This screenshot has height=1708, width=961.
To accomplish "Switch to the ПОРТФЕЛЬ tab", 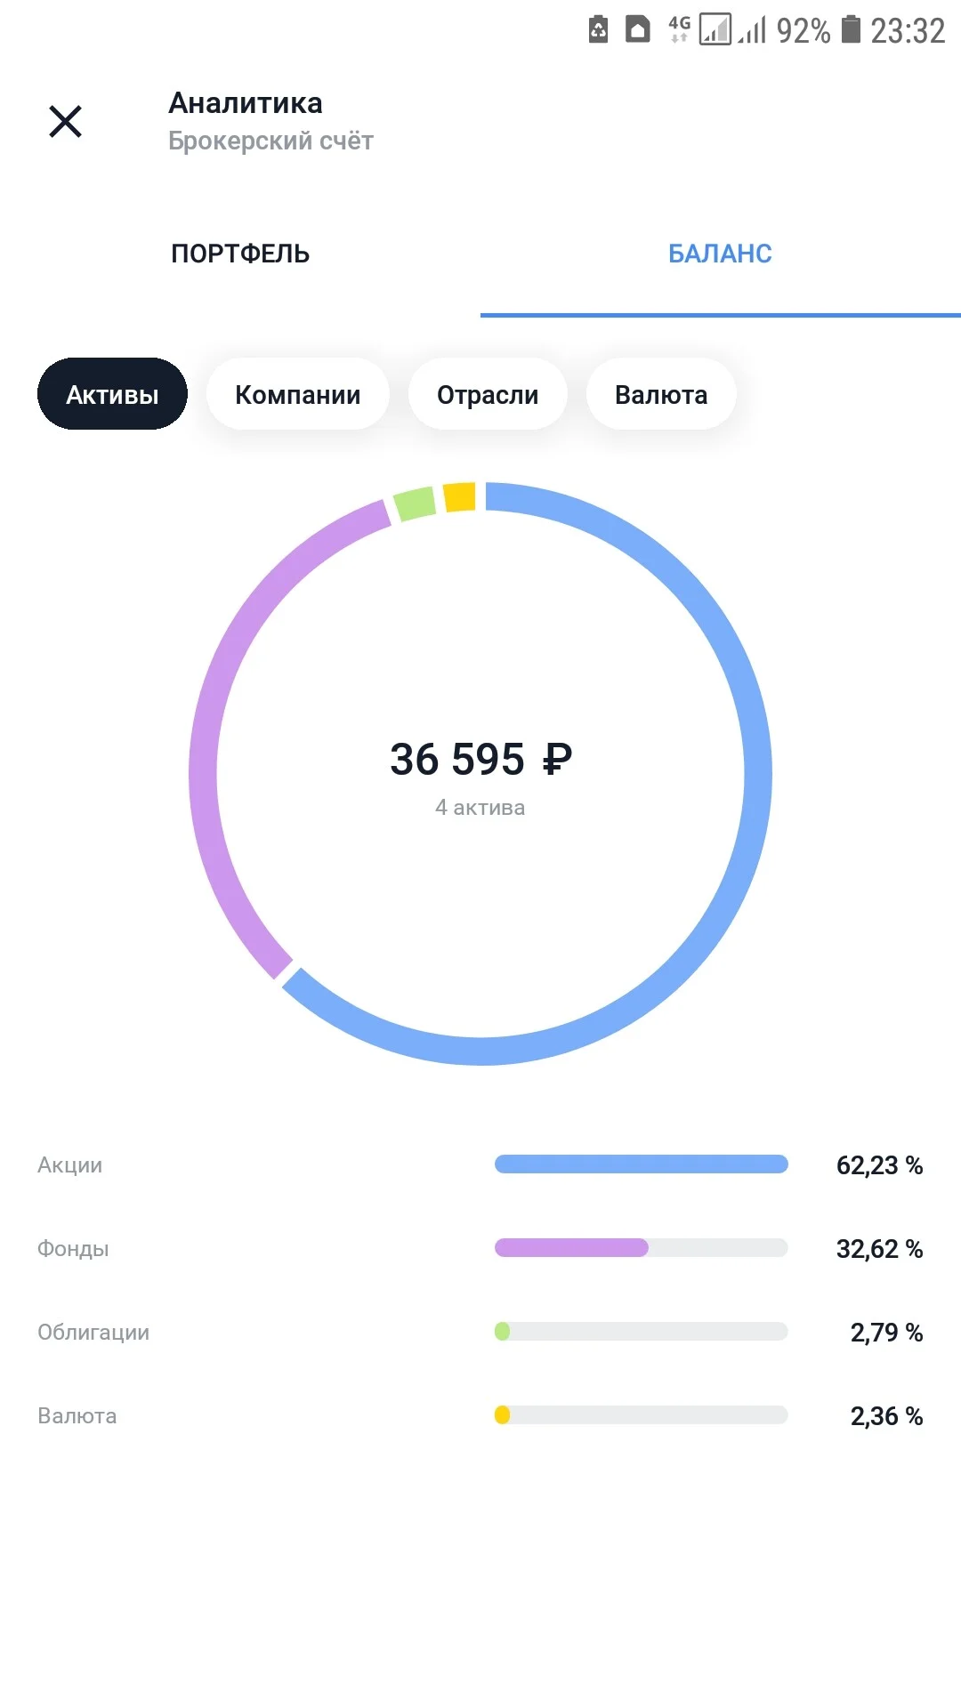I will 240,254.
